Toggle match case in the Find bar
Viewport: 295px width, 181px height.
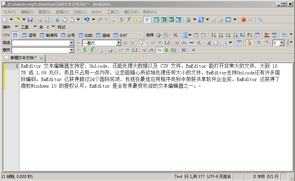pos(144,50)
